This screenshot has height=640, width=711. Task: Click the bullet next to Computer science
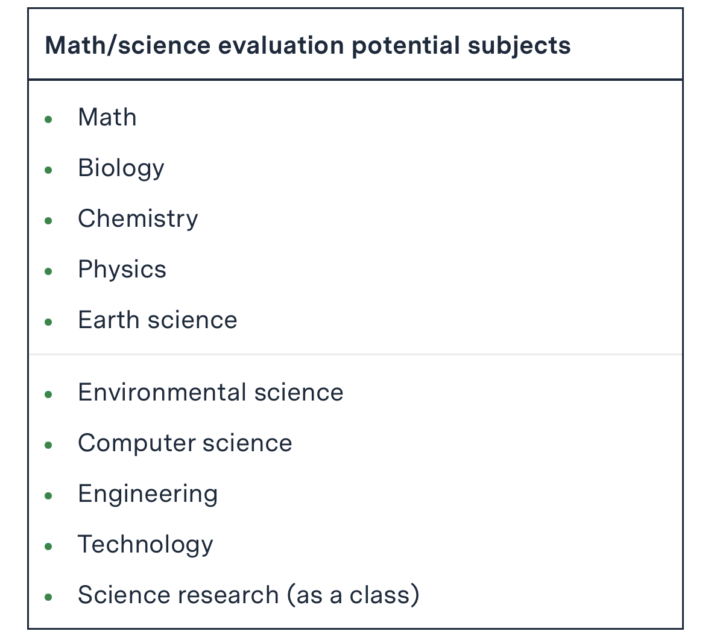(49, 446)
